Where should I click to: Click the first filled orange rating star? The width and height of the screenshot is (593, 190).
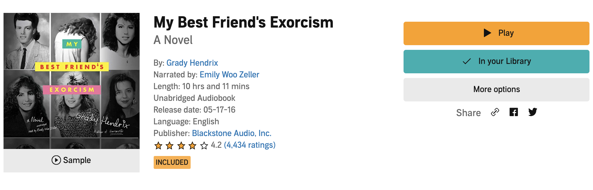tap(158, 145)
